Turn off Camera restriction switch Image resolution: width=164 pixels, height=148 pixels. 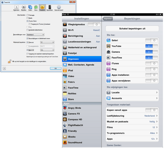pyautogui.click(x=151, y=52)
